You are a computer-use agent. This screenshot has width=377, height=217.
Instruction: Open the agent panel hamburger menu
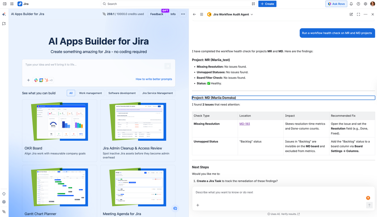click(202, 14)
